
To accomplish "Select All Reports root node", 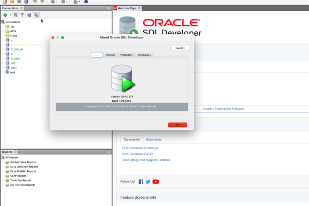I will tap(12, 158).
